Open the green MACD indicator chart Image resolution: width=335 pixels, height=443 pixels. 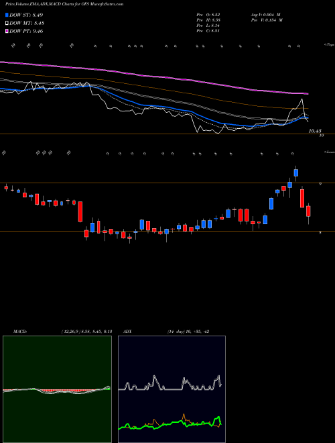click(x=57, y=389)
